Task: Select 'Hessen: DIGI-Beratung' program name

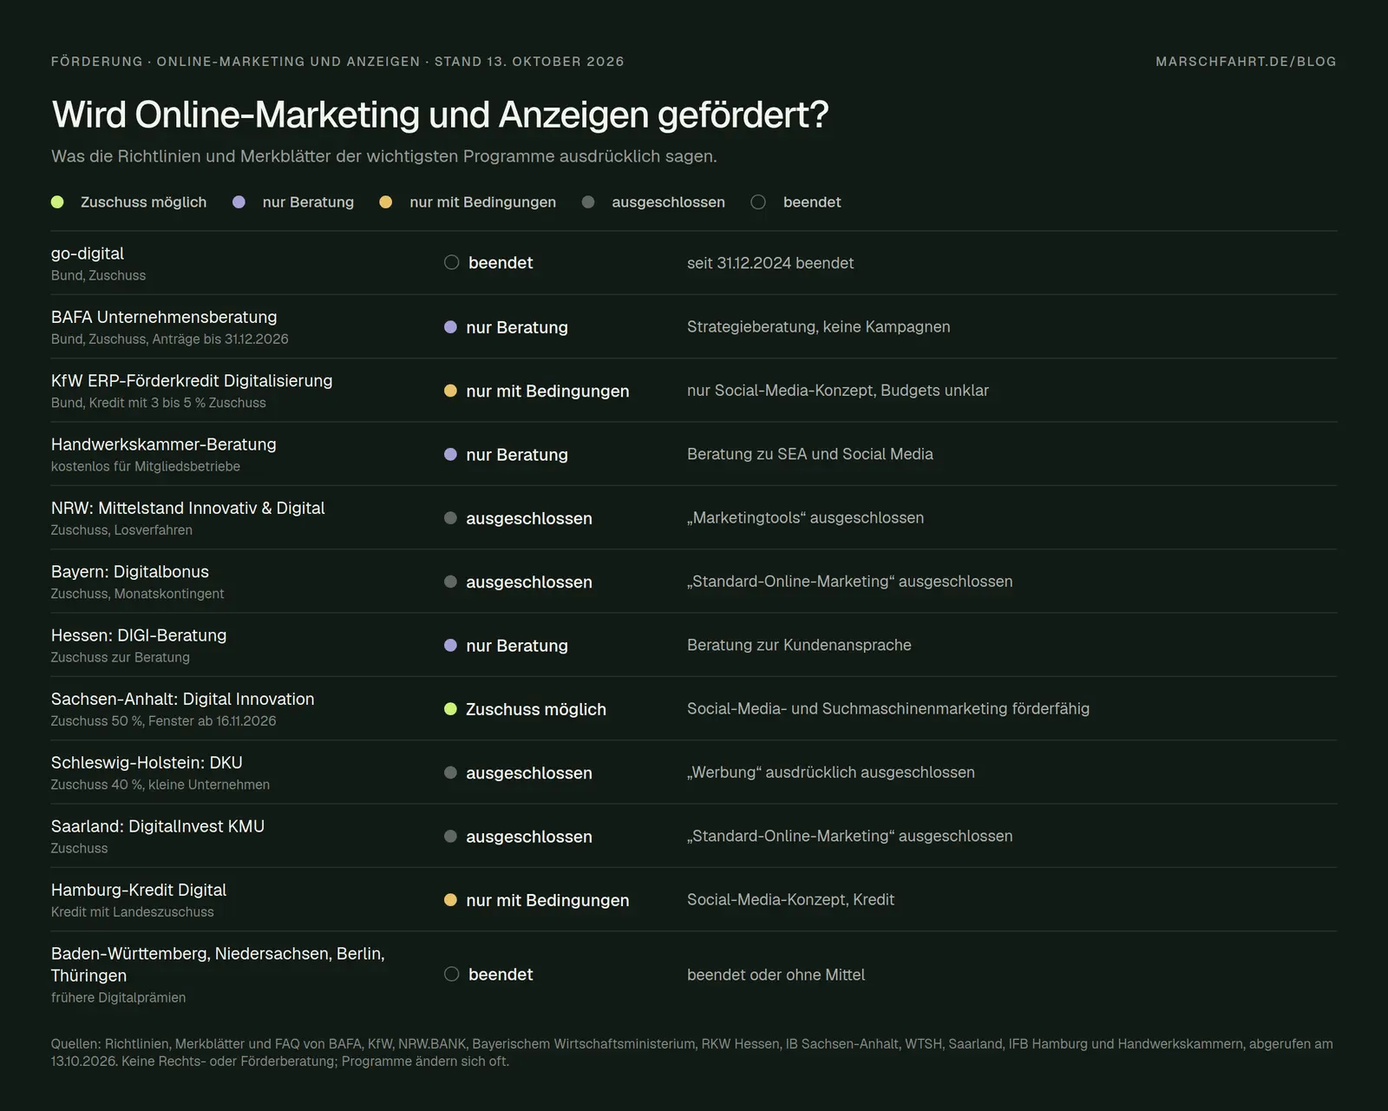Action: (x=139, y=635)
